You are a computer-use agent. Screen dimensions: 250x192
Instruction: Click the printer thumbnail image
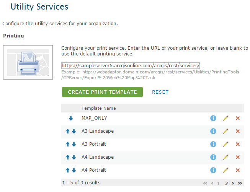[26, 62]
